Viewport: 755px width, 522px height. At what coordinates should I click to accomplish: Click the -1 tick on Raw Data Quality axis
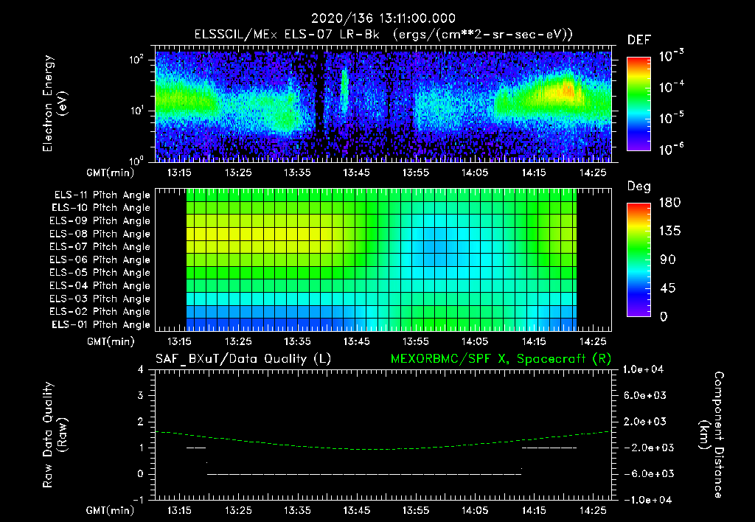coord(138,499)
